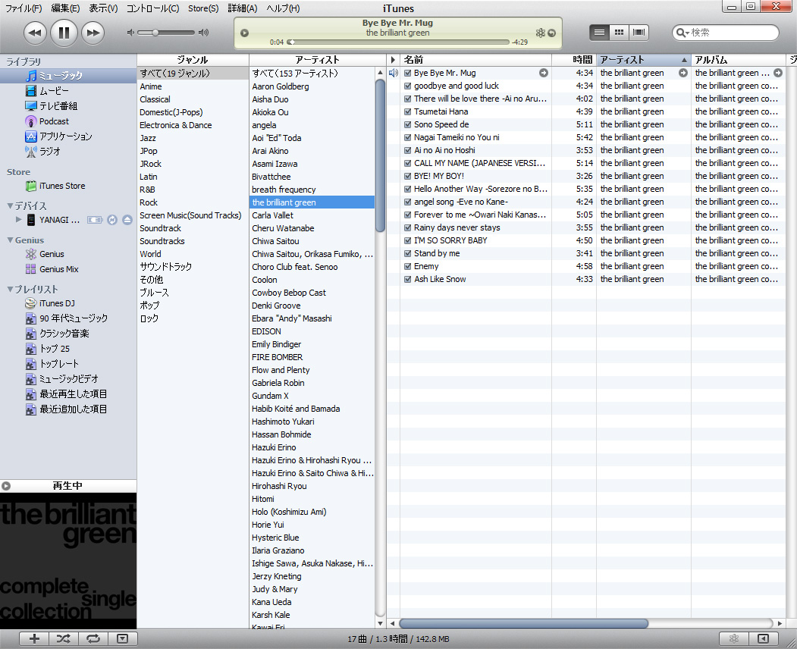Screen dimensions: 797x649
Task: Open the ヘルプ(H) menu
Action: tap(283, 8)
